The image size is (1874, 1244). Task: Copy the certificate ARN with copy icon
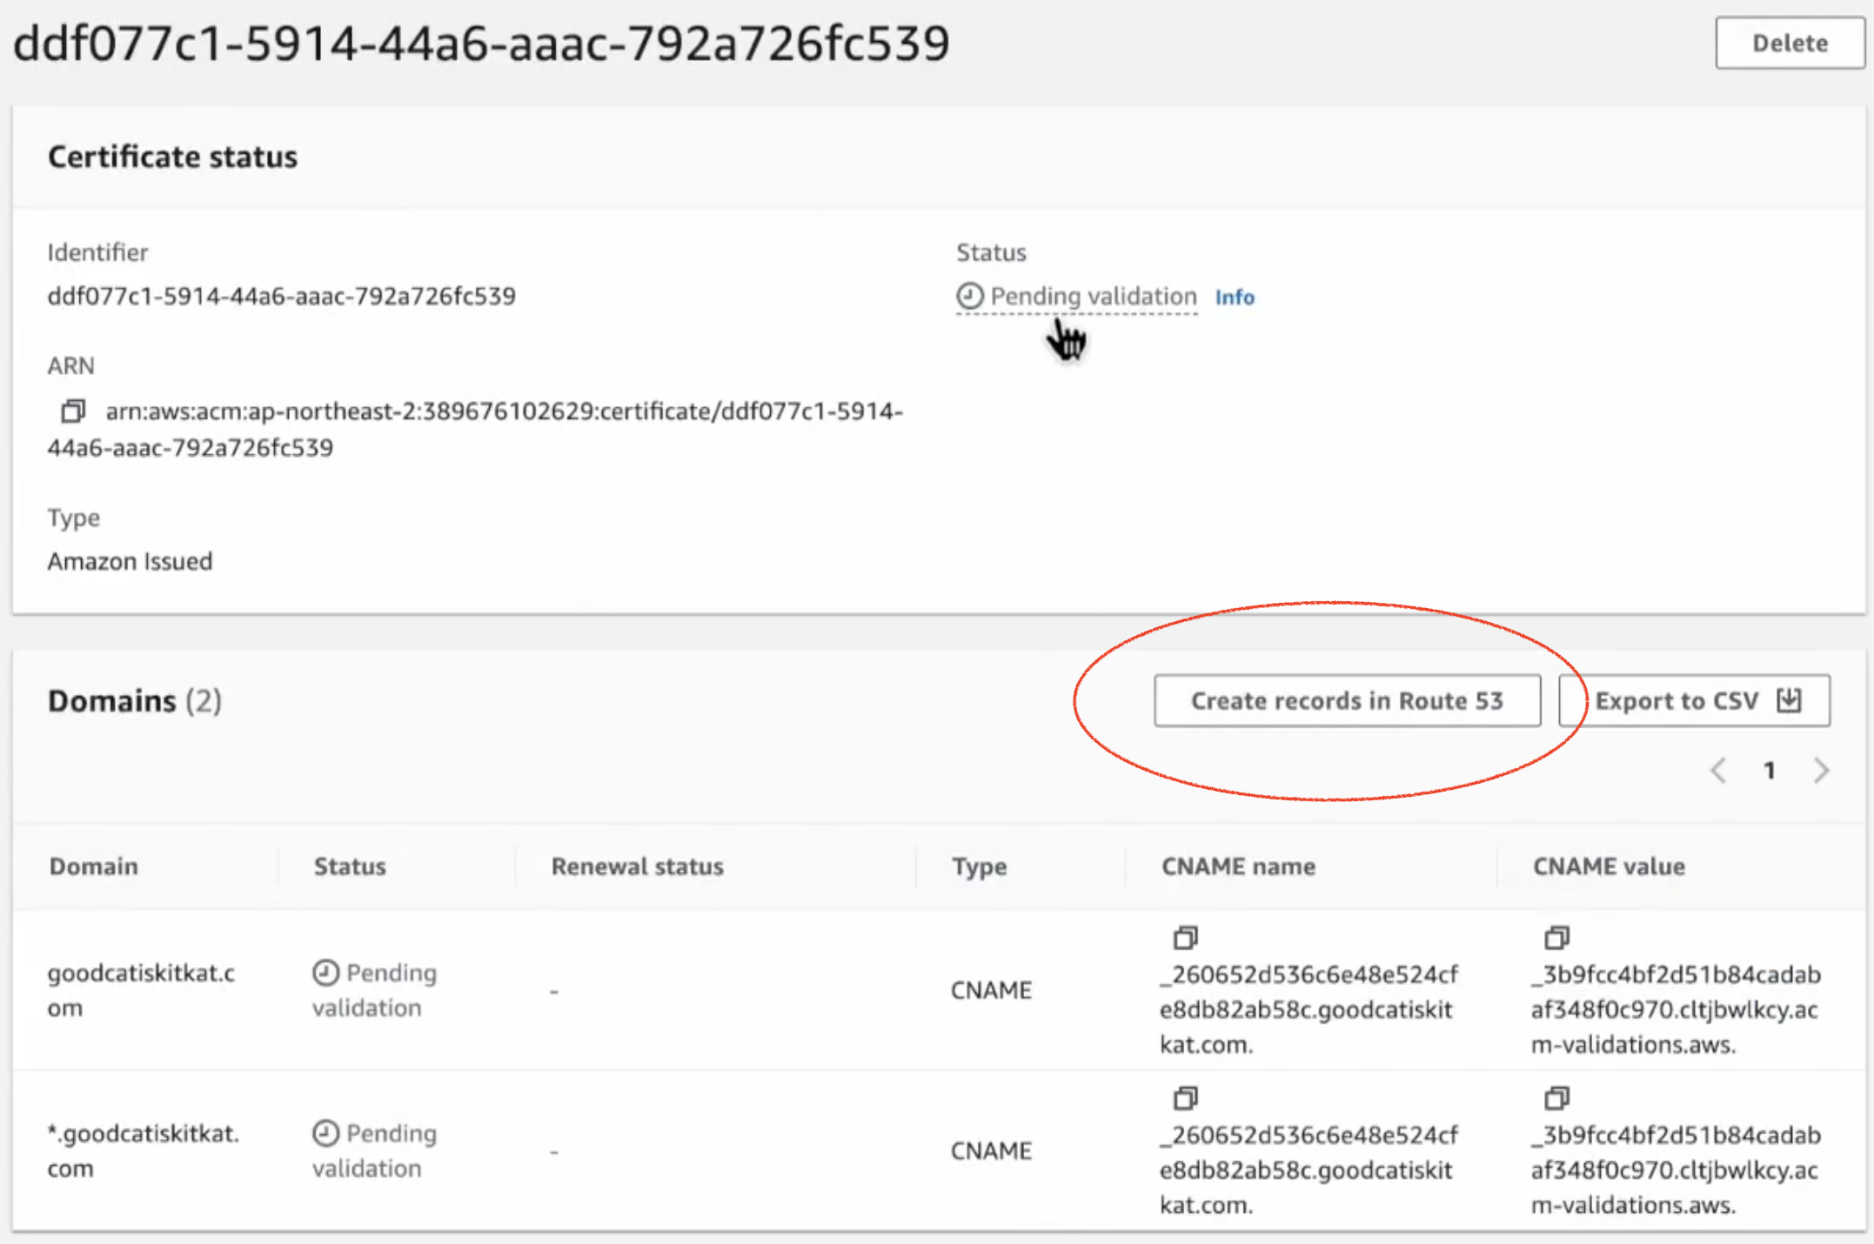tap(72, 411)
